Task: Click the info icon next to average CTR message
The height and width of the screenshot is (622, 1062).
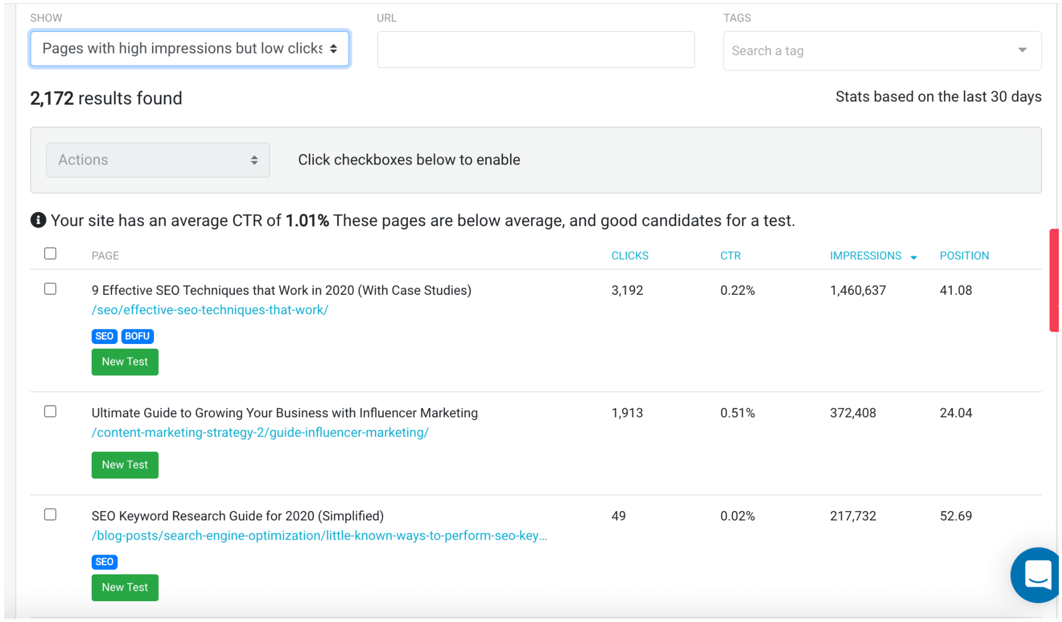Action: (37, 220)
